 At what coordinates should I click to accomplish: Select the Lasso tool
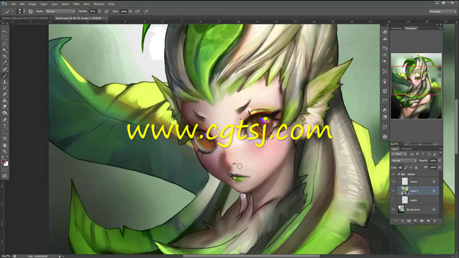coord(5,44)
